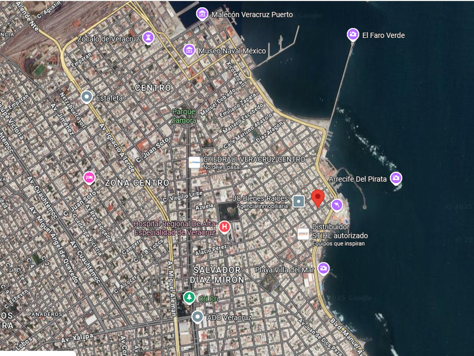474x356 pixels.
Task: Click the Xicoténcatl street label
Action: pos(235,74)
